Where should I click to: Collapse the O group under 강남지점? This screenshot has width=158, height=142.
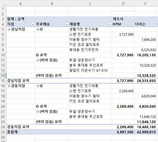(x=38, y=29)
